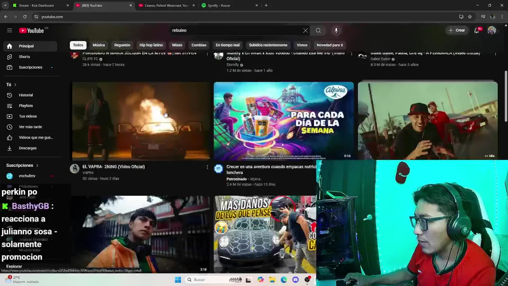Open options for the Galee Galee video
This screenshot has width=508, height=286.
pos(495,54)
